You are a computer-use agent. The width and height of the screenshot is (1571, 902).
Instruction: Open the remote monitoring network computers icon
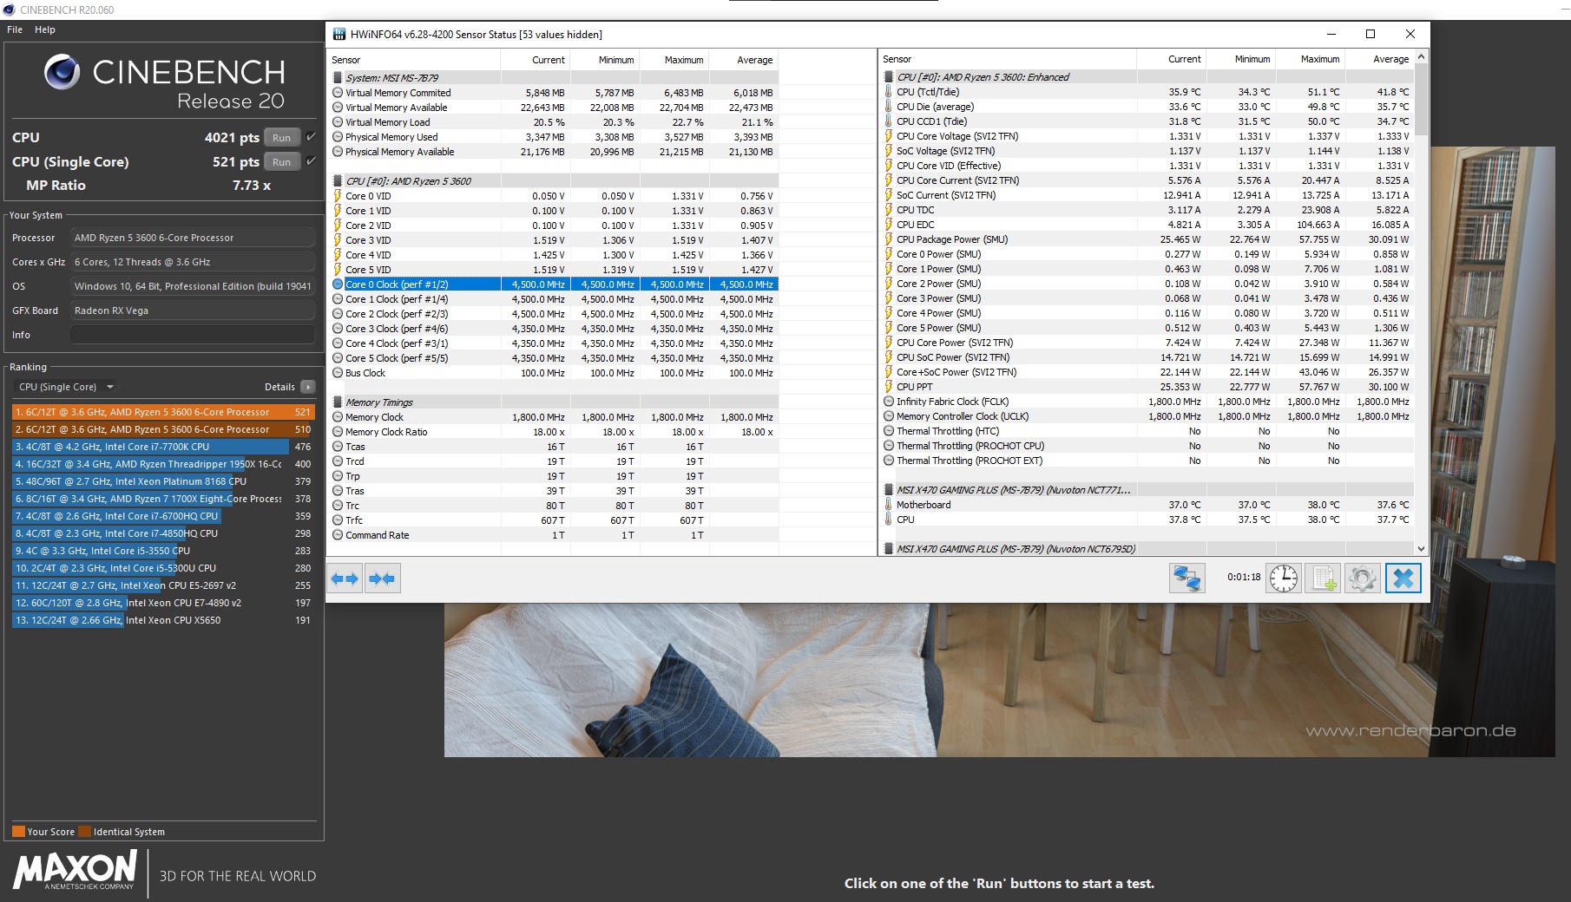(1186, 578)
